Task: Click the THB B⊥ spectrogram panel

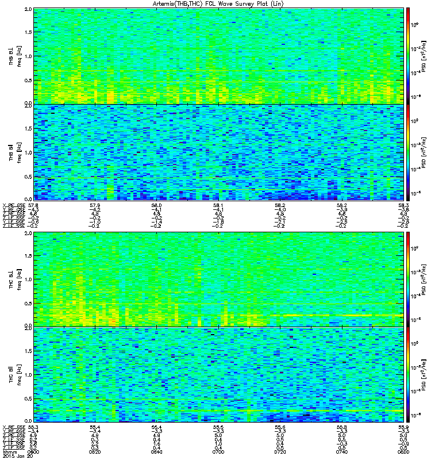Action: (x=219, y=56)
